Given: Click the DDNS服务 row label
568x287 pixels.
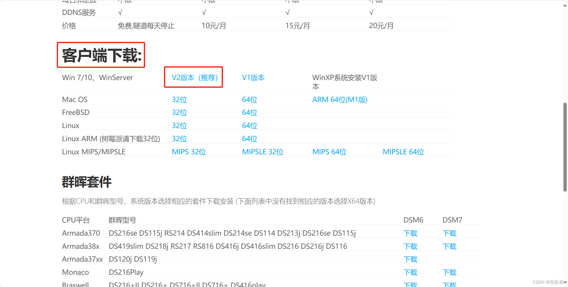Looking at the screenshot, I should click(79, 13).
